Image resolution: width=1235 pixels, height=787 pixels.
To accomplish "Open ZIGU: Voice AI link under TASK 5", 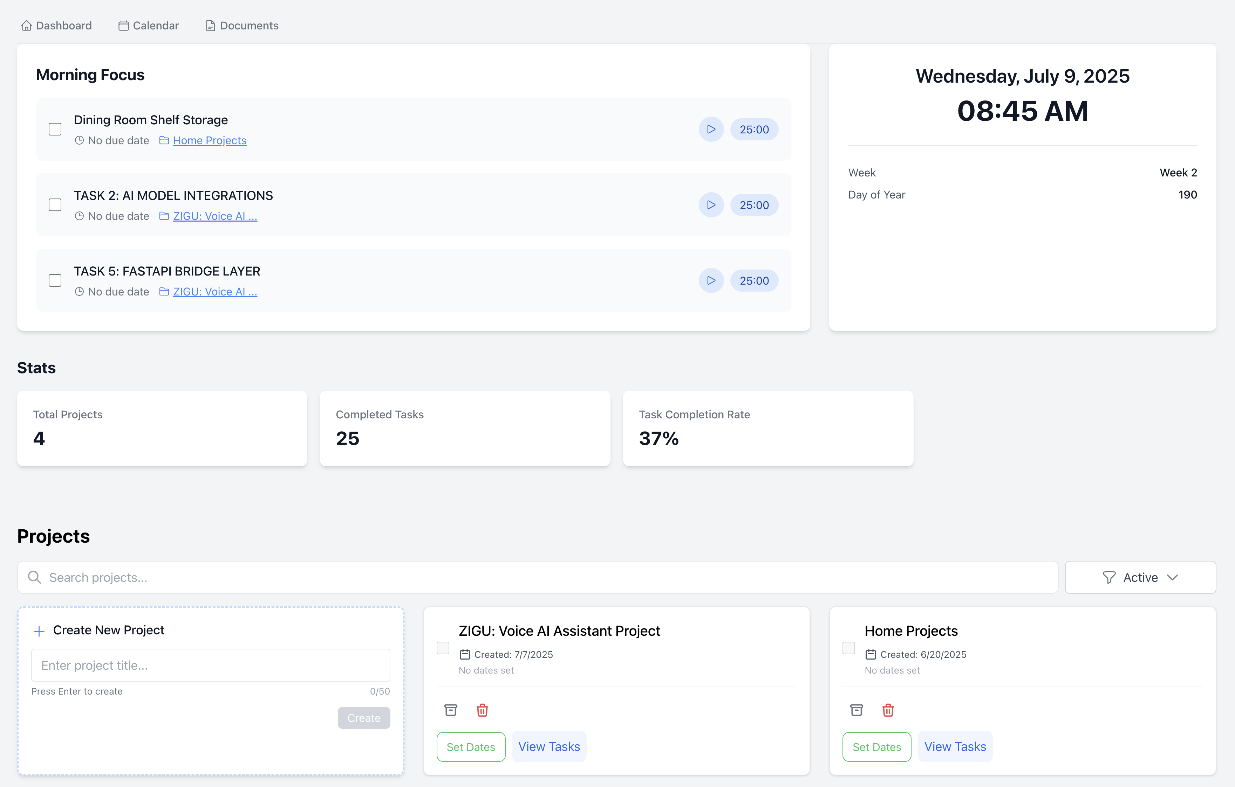I will [x=215, y=292].
